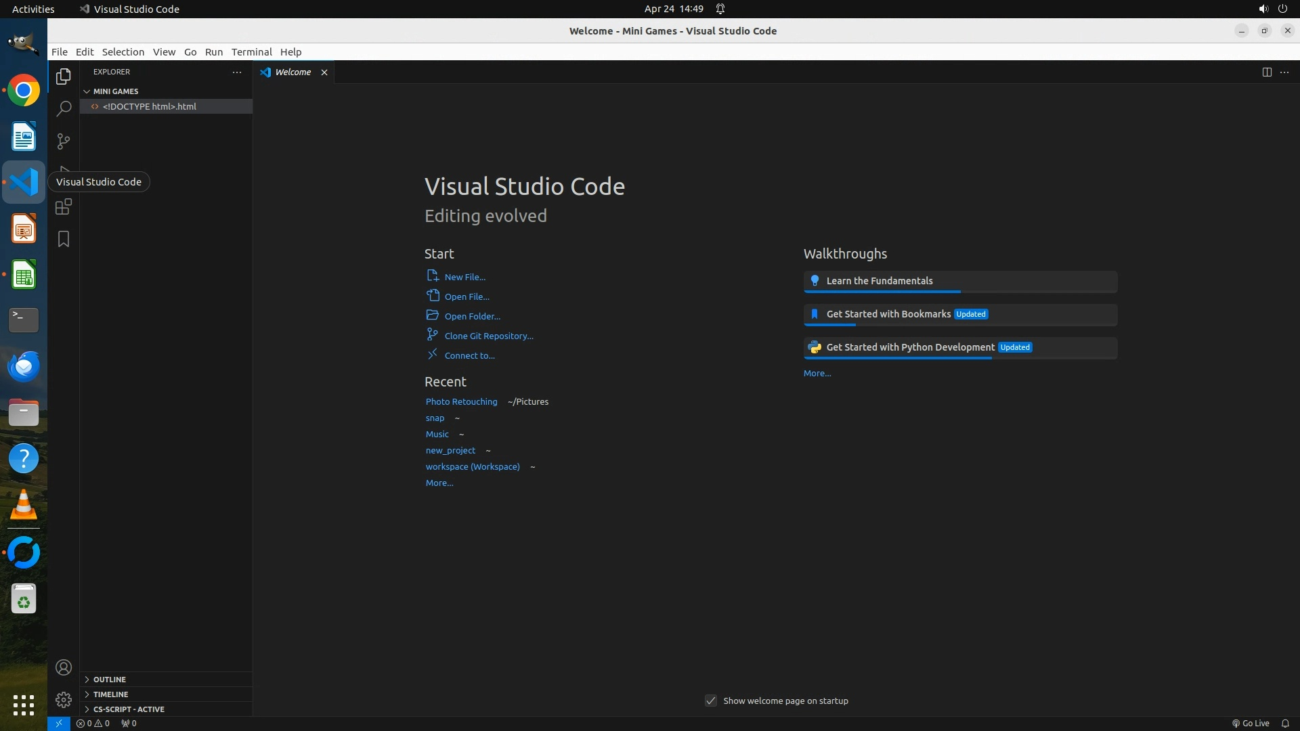Open the Terminal menu
This screenshot has height=731, width=1300.
point(251,52)
